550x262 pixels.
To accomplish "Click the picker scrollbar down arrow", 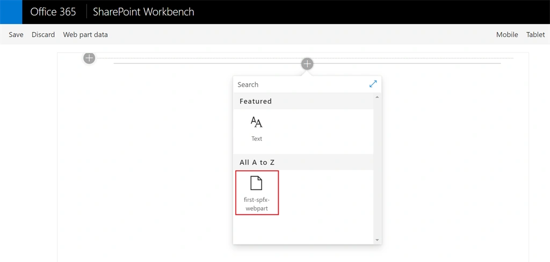I will [378, 240].
